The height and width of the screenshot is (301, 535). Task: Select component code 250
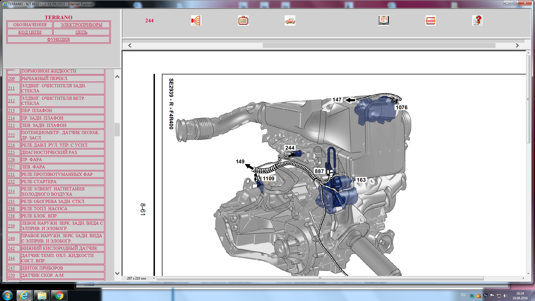pos(11,275)
